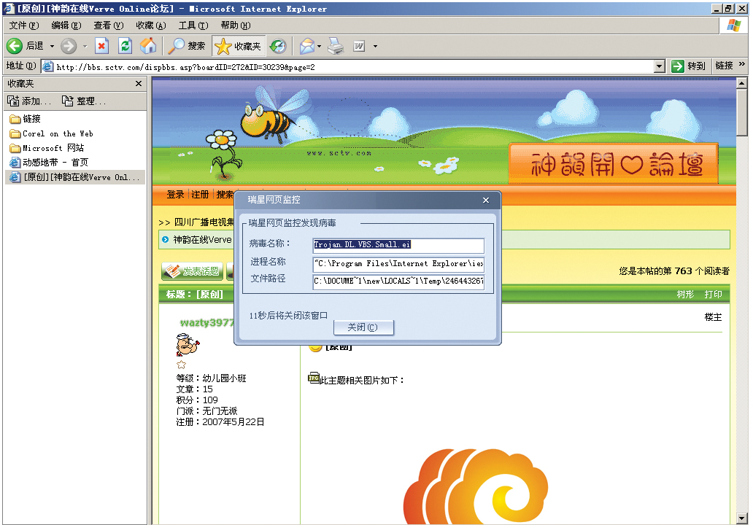
Task: Click the Mail envelope icon
Action: (x=307, y=46)
